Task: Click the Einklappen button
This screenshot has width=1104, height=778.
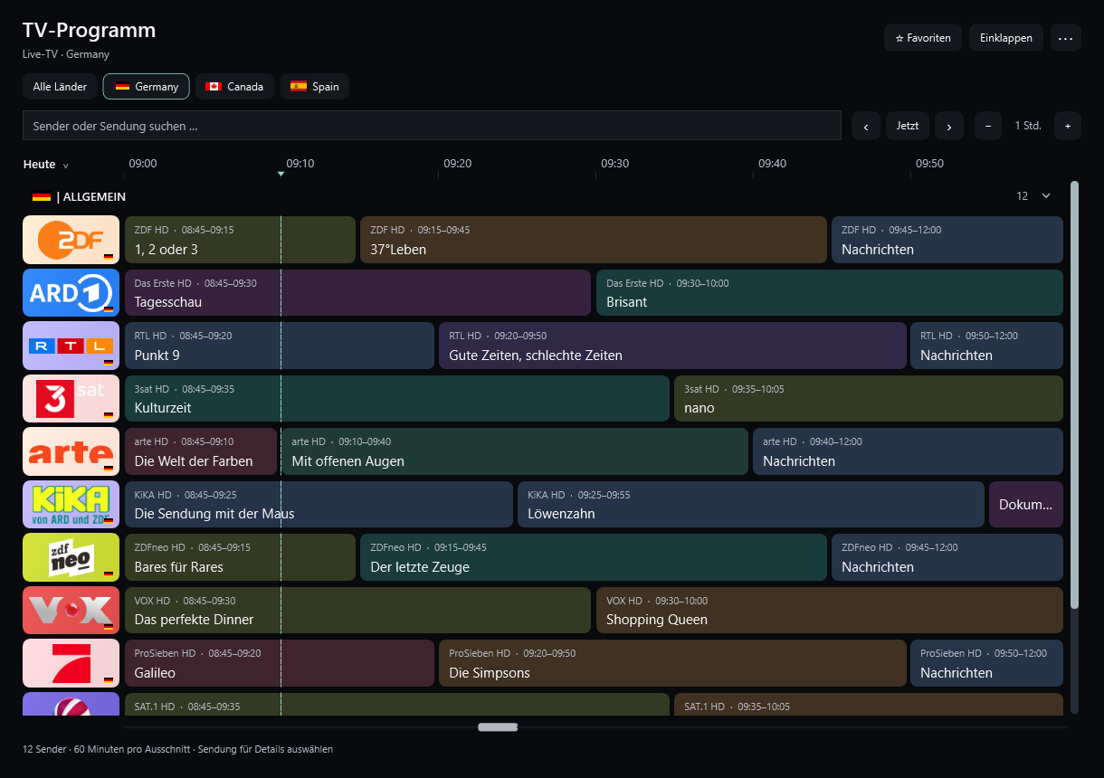Action: (x=1006, y=38)
